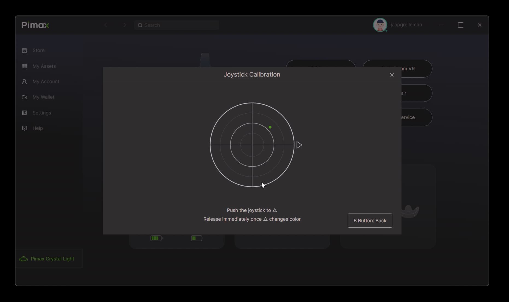The image size is (509, 302).
Task: Go forward with the right navigation arrow
Action: pos(125,25)
